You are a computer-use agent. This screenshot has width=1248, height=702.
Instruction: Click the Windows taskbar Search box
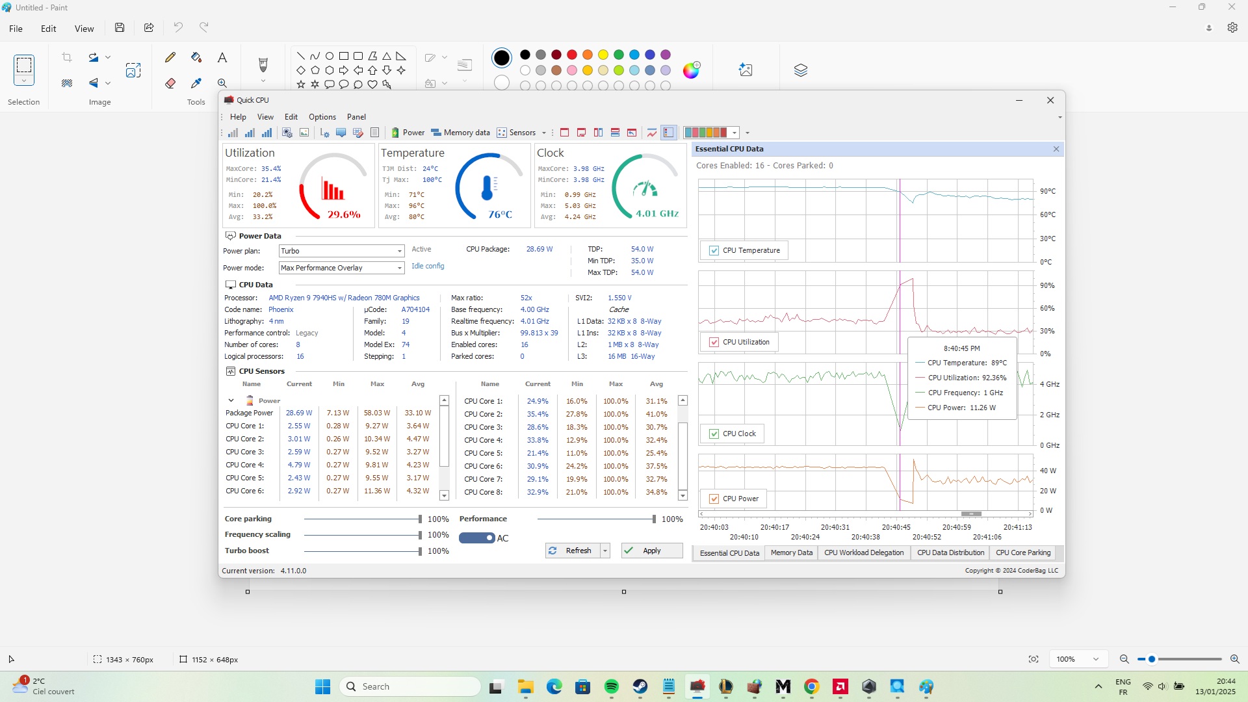(410, 686)
